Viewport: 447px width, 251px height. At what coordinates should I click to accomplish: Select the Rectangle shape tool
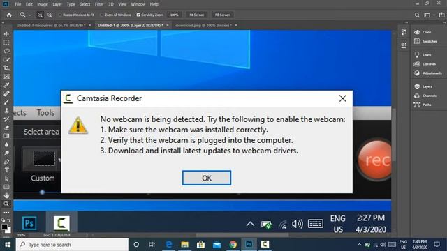tap(6, 187)
